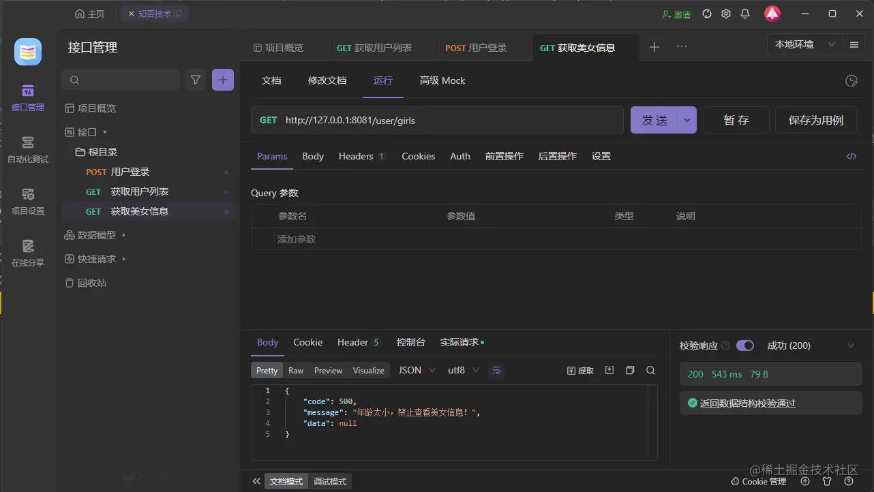Click the generate code icon in Params row
Screen dimensions: 874x492
(x=852, y=156)
